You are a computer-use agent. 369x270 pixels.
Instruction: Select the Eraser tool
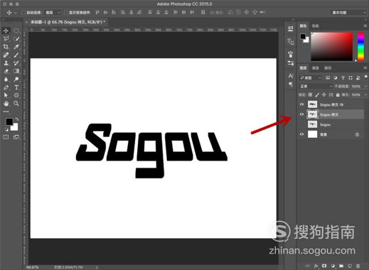[6, 71]
